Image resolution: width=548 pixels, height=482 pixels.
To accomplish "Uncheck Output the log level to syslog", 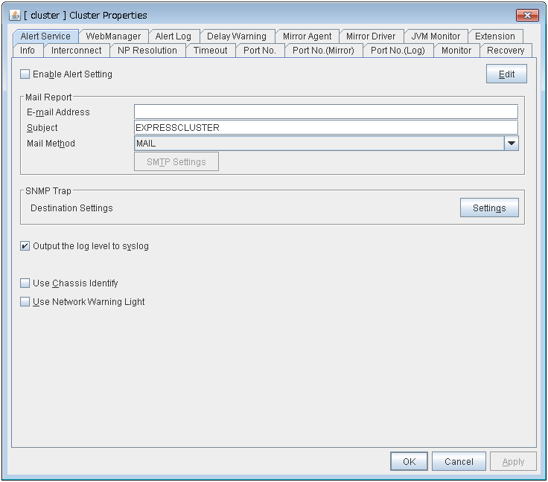I will point(25,246).
